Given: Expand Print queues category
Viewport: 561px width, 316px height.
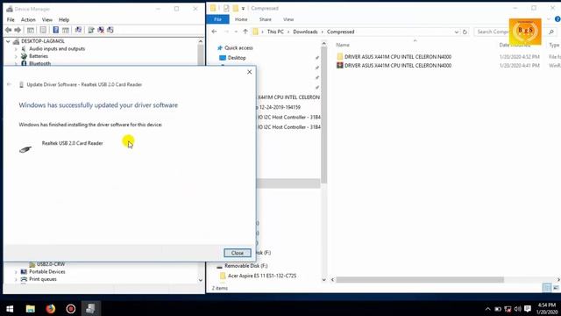Looking at the screenshot, I should [16, 279].
